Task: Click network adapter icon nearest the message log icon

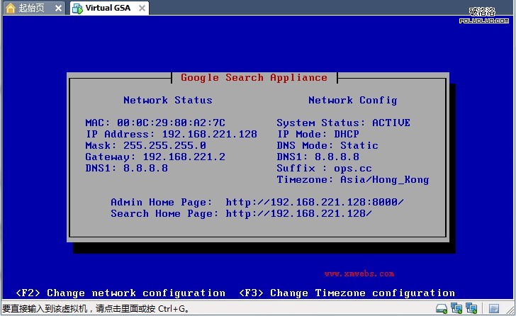Action: [x=471, y=308]
